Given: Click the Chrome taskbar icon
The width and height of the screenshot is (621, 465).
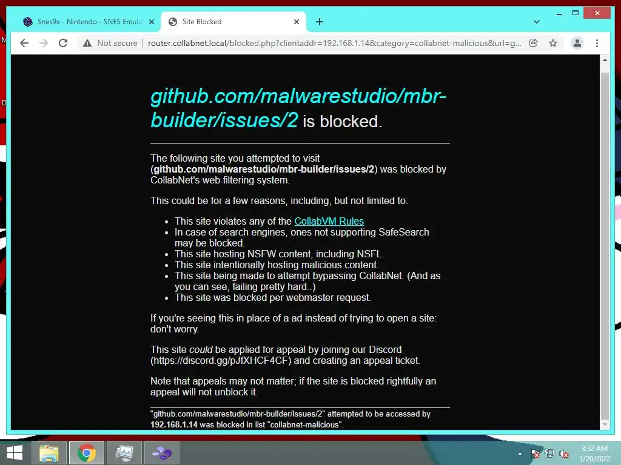Looking at the screenshot, I should pyautogui.click(x=87, y=453).
